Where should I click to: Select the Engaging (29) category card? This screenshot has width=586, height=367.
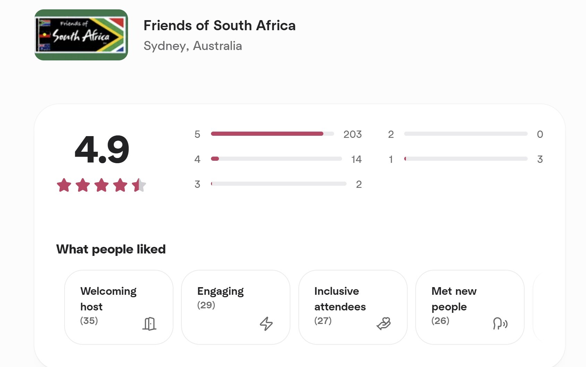coord(235,307)
